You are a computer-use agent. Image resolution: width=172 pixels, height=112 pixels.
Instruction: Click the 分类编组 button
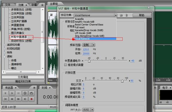[23, 77]
